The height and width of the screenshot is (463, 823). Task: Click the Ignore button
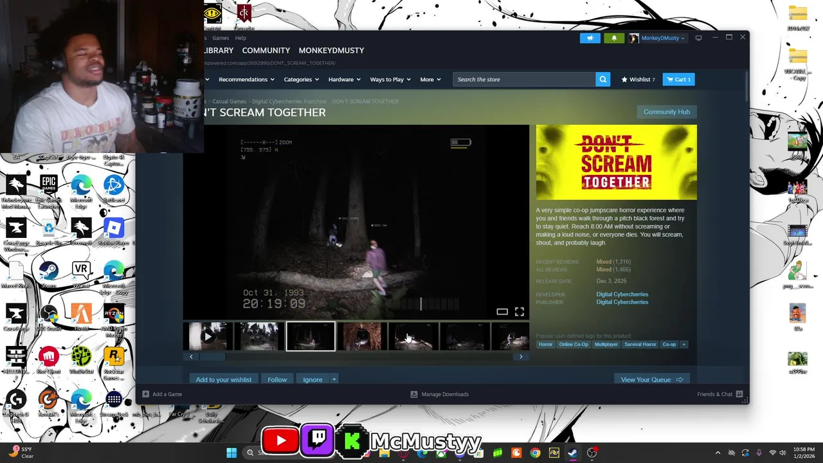click(x=312, y=379)
